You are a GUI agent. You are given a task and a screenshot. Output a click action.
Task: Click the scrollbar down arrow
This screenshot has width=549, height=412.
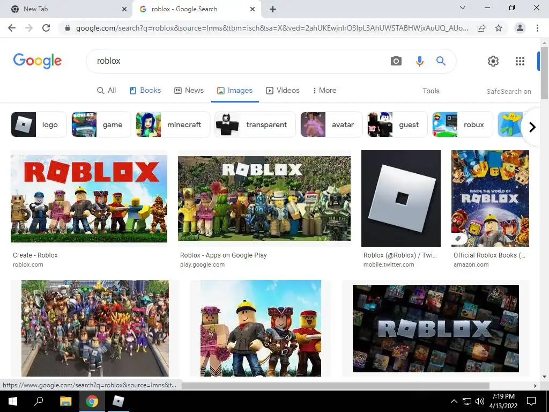544,377
